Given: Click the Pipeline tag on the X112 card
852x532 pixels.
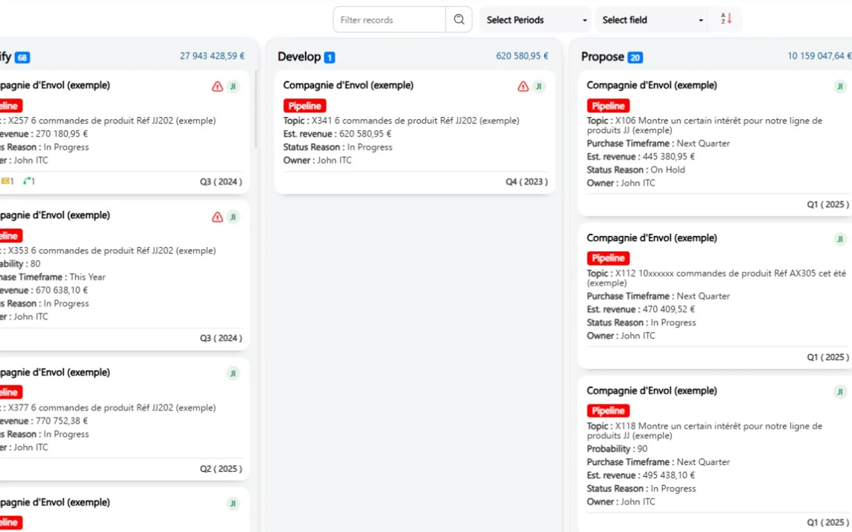Looking at the screenshot, I should pyautogui.click(x=608, y=258).
